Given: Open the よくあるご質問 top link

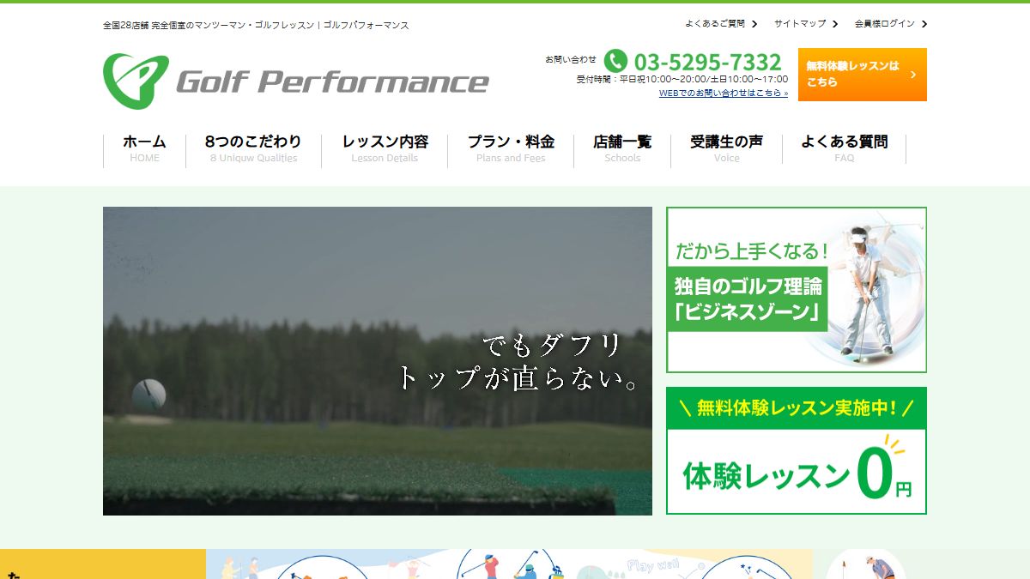Looking at the screenshot, I should point(715,24).
